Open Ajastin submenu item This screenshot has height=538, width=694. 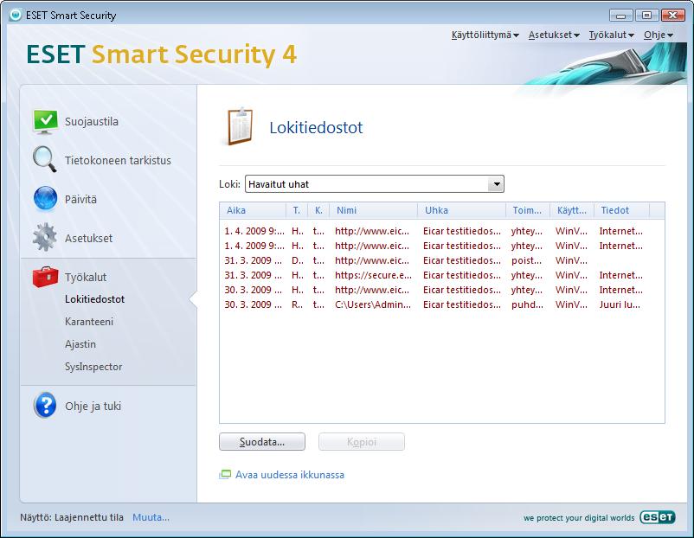80,344
